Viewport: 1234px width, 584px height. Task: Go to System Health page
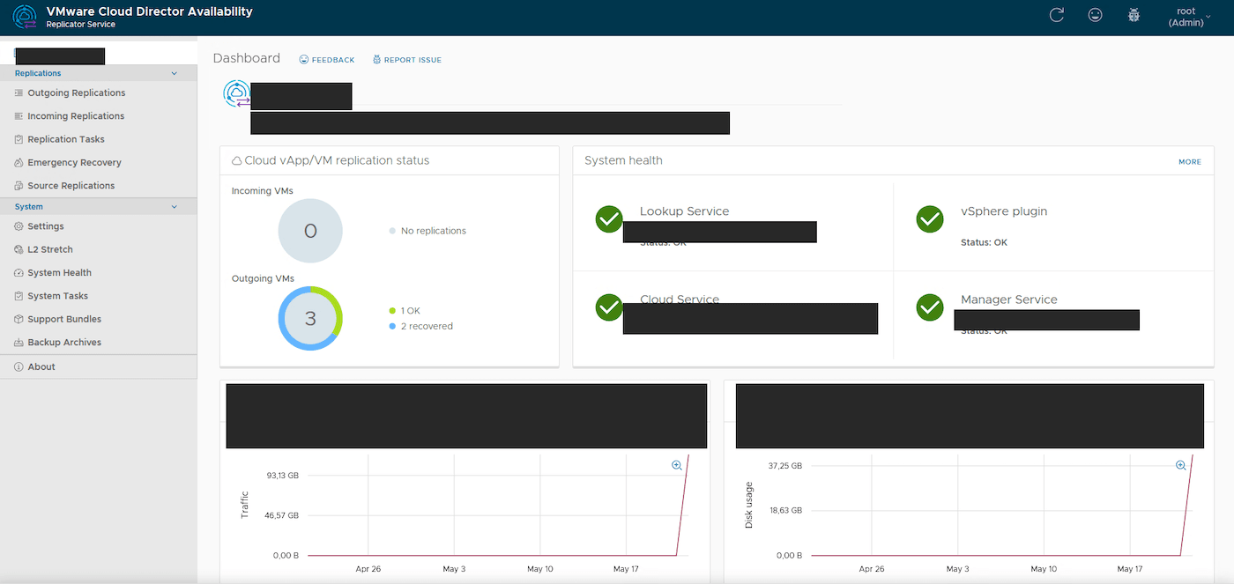[x=59, y=272]
